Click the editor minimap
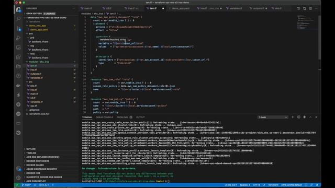 (307, 22)
